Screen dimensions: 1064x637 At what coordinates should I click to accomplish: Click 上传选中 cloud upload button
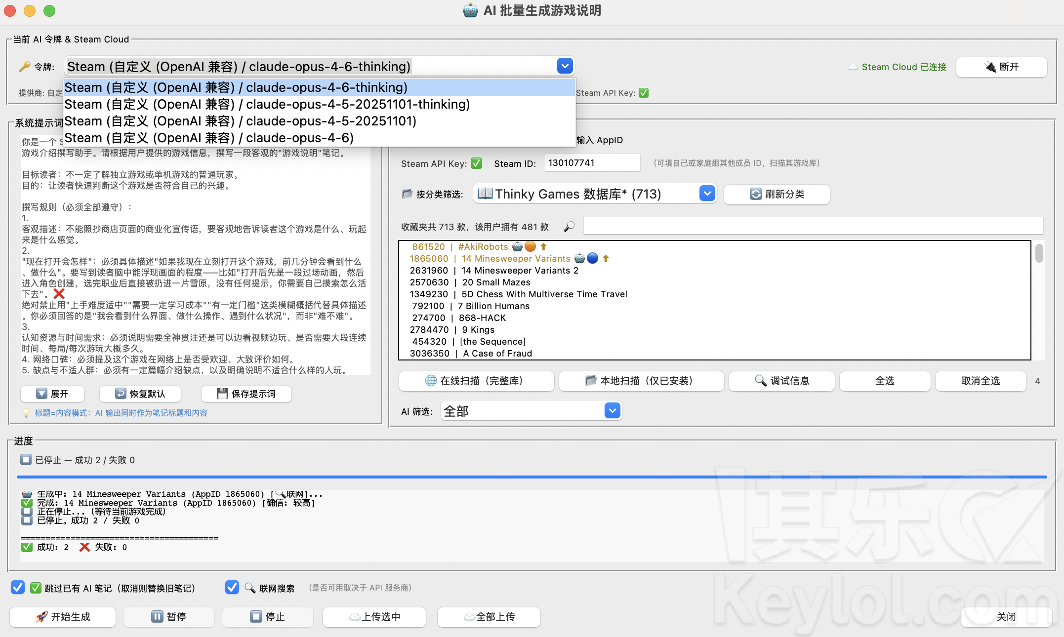pos(374,617)
